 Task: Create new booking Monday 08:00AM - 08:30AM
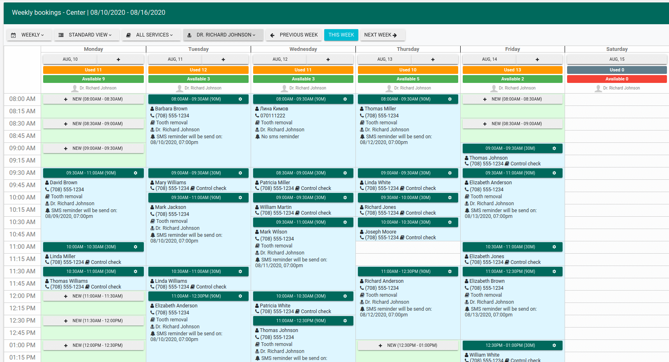pyautogui.click(x=93, y=99)
